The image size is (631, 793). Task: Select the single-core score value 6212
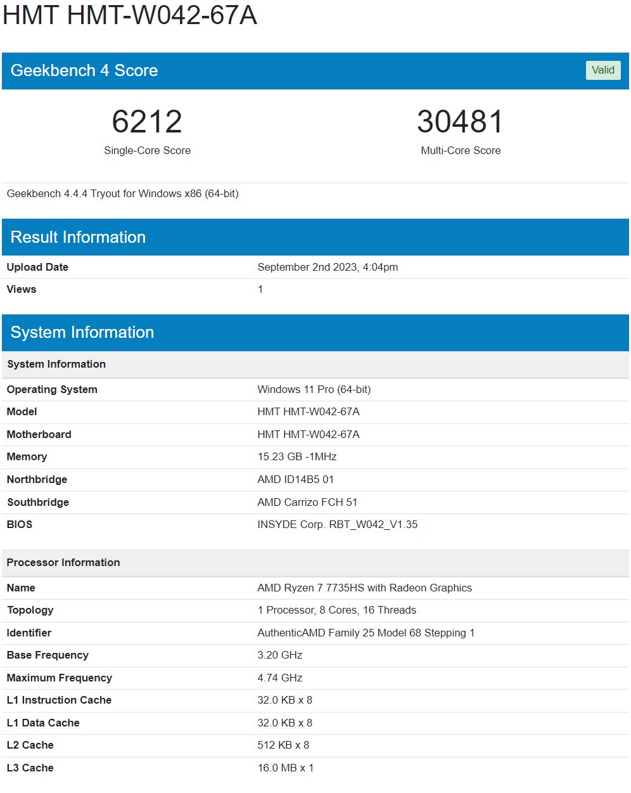(147, 121)
